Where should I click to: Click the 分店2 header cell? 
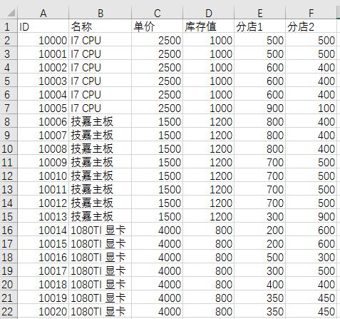[311, 26]
